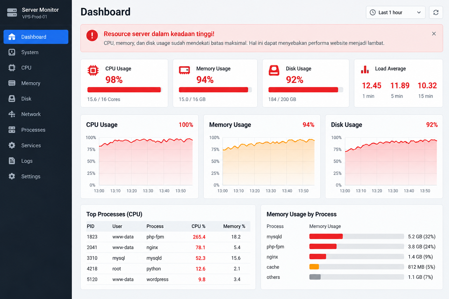
Task: Select the php-fpm process row
Action: (x=168, y=237)
